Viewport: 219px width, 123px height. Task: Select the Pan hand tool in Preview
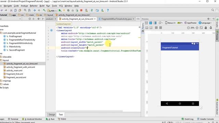(x=206, y=28)
